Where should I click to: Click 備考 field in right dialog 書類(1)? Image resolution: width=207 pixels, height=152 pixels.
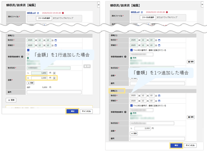coord(157,83)
